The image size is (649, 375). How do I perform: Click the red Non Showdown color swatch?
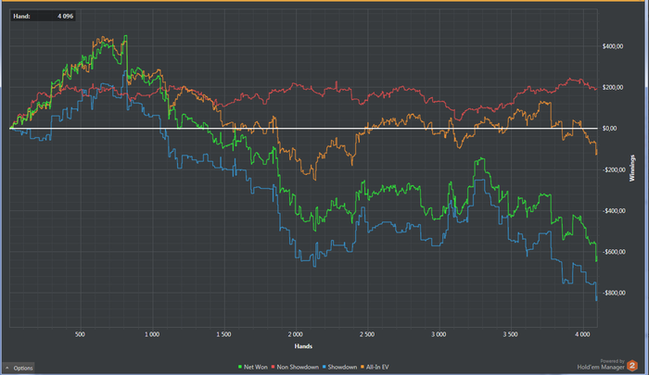pos(274,367)
